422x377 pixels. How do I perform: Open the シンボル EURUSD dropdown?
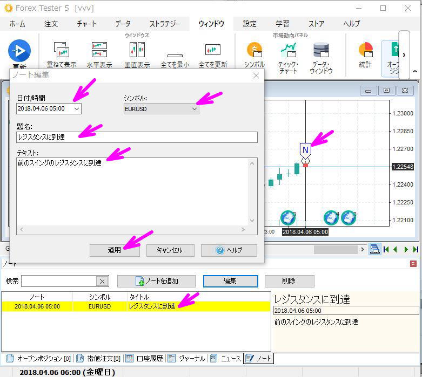(195, 109)
